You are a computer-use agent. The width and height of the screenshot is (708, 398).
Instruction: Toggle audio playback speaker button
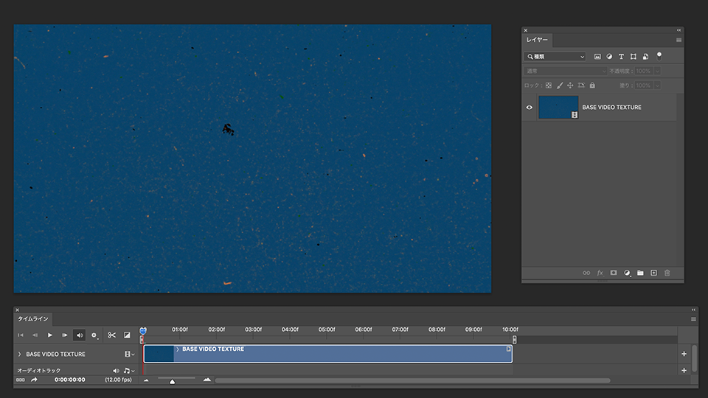pos(80,335)
